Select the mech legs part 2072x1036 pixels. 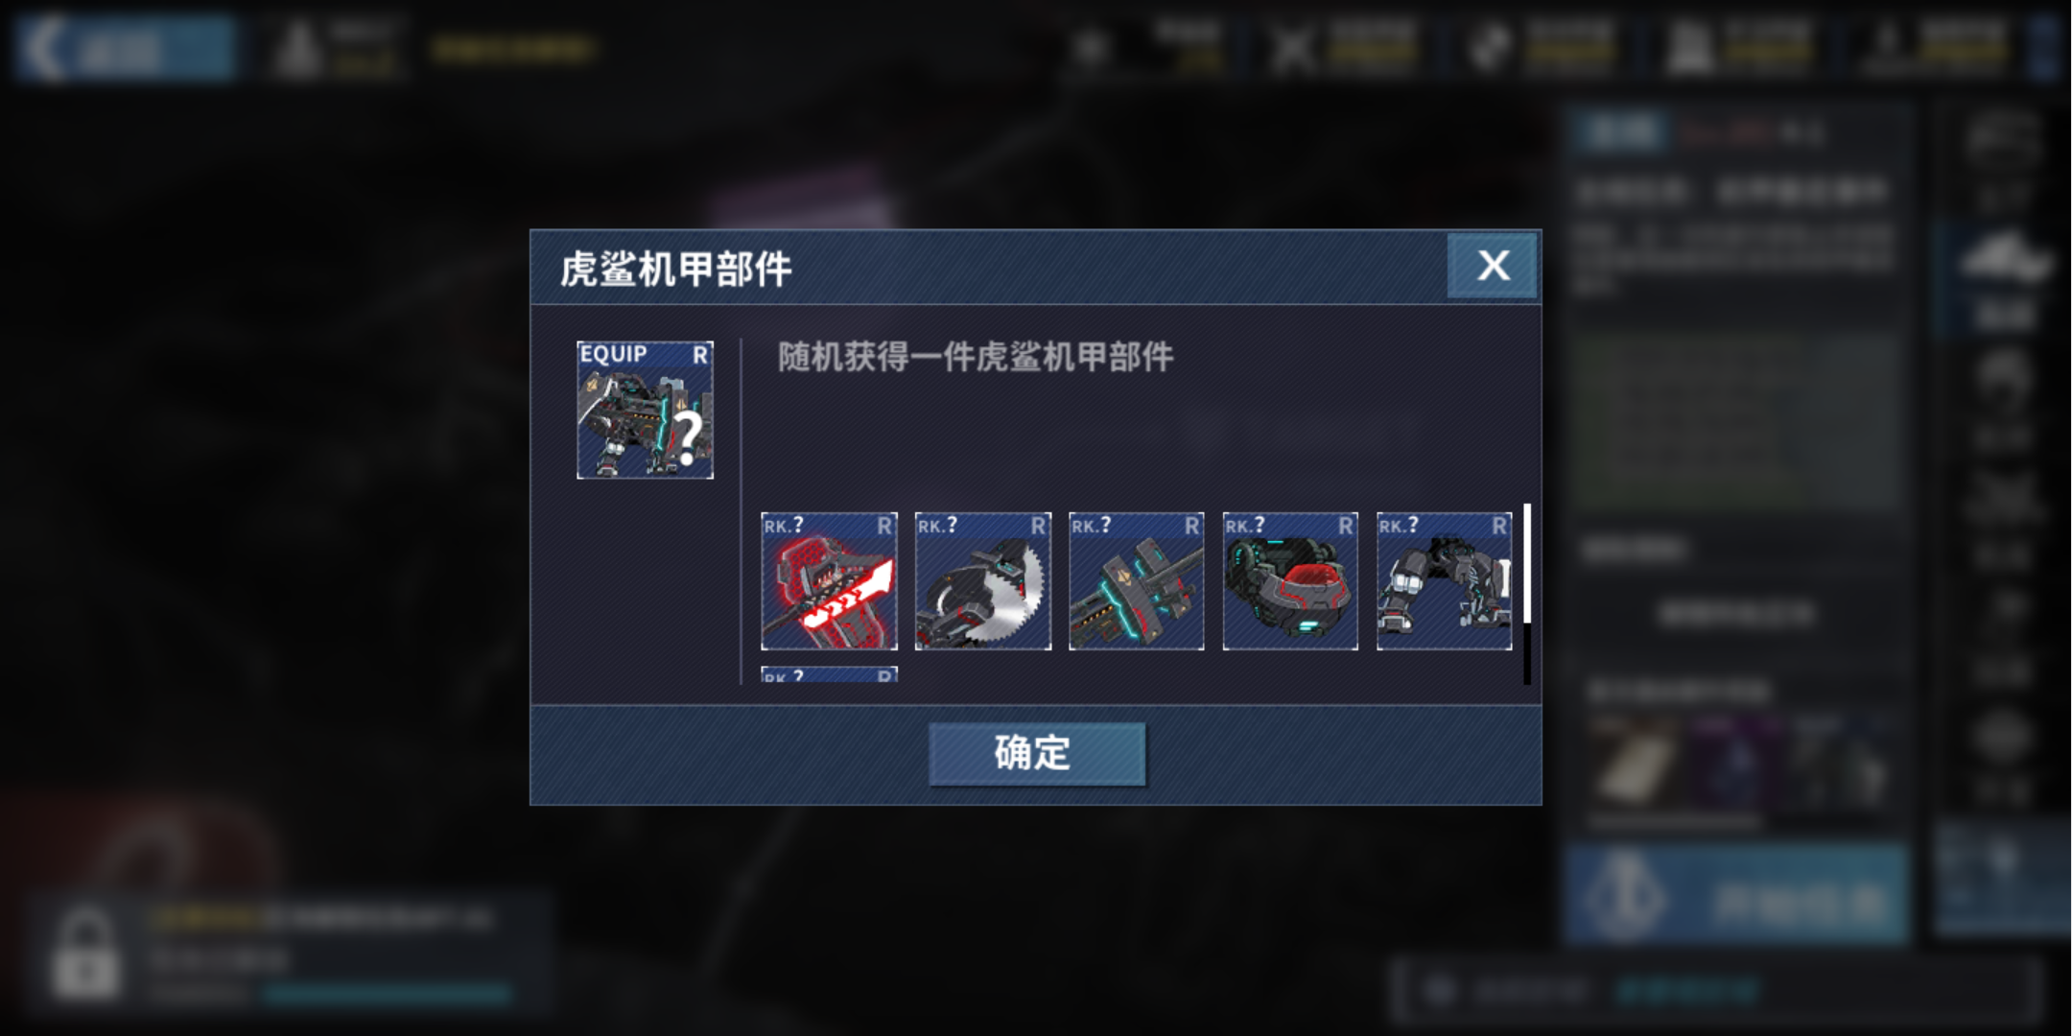click(x=1445, y=581)
